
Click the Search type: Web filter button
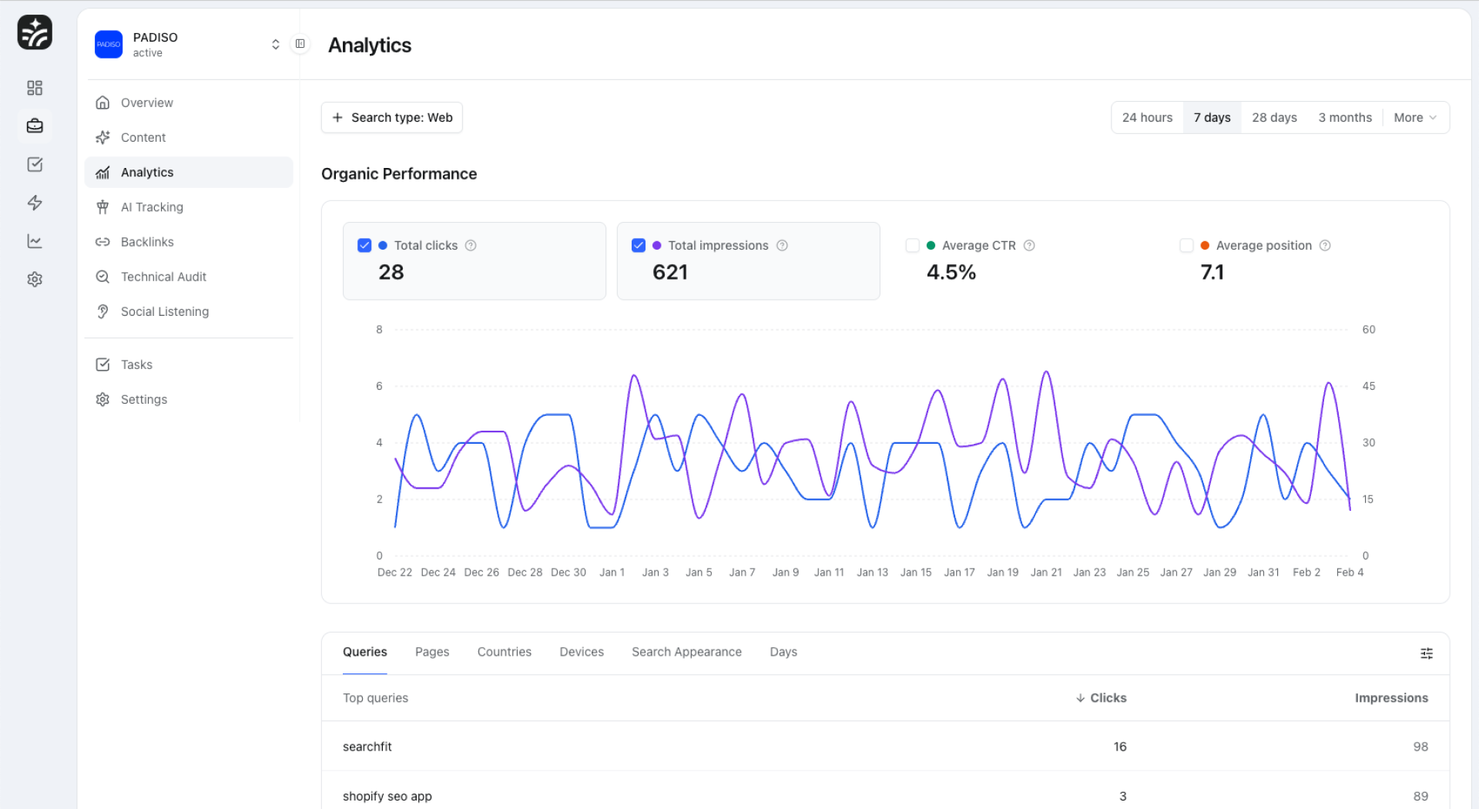[392, 118]
